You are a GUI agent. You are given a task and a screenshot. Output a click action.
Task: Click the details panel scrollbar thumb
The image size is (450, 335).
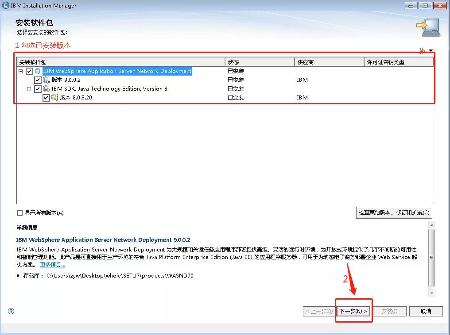432,257
